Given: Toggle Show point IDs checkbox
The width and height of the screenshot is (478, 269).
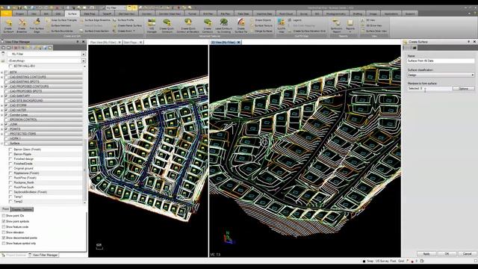Looking at the screenshot, I should [4, 216].
